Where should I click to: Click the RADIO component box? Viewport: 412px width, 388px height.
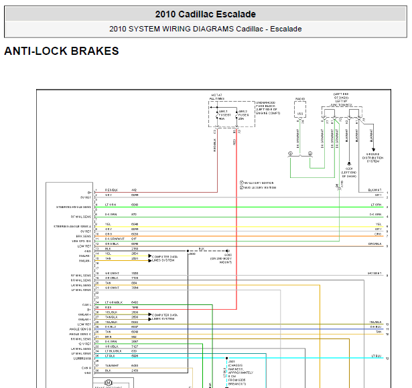tap(300, 110)
